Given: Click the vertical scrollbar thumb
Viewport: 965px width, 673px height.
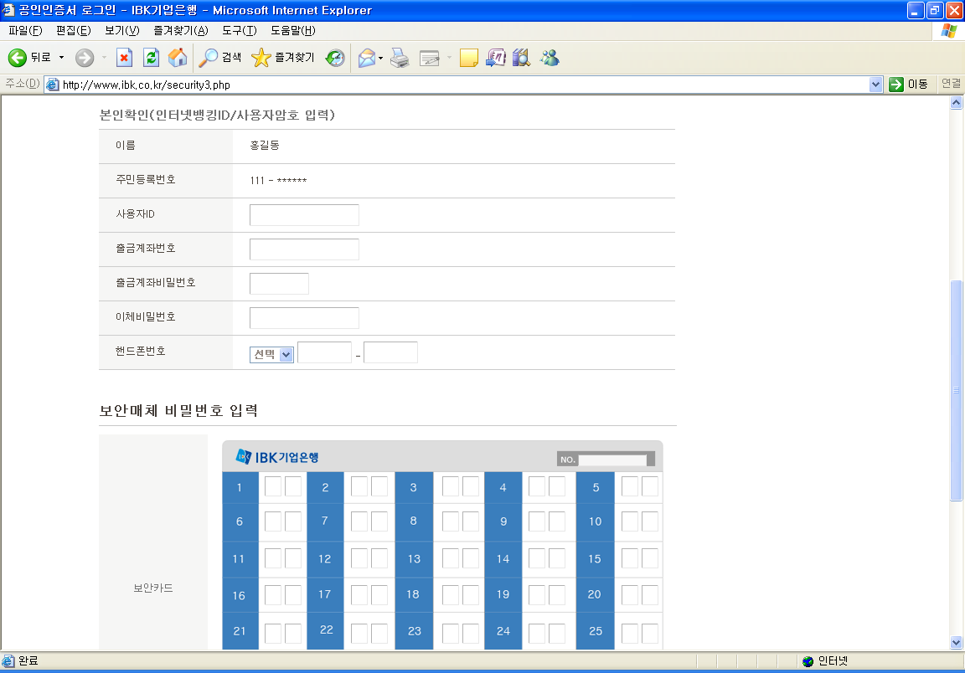Looking at the screenshot, I should click(956, 390).
